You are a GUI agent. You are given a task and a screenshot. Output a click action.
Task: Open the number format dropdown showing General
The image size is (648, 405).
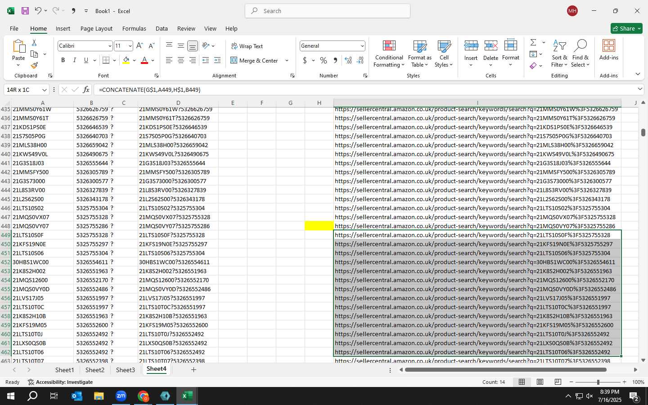tap(362, 46)
